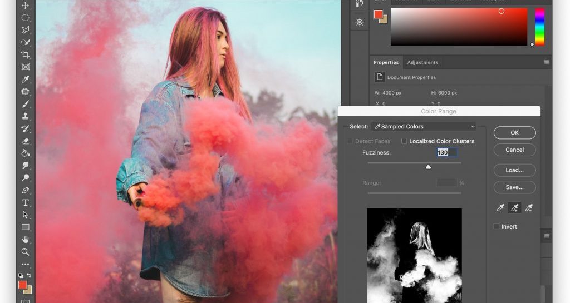The height and width of the screenshot is (303, 570).
Task: Click the Fuzziness value input field
Action: (446, 152)
